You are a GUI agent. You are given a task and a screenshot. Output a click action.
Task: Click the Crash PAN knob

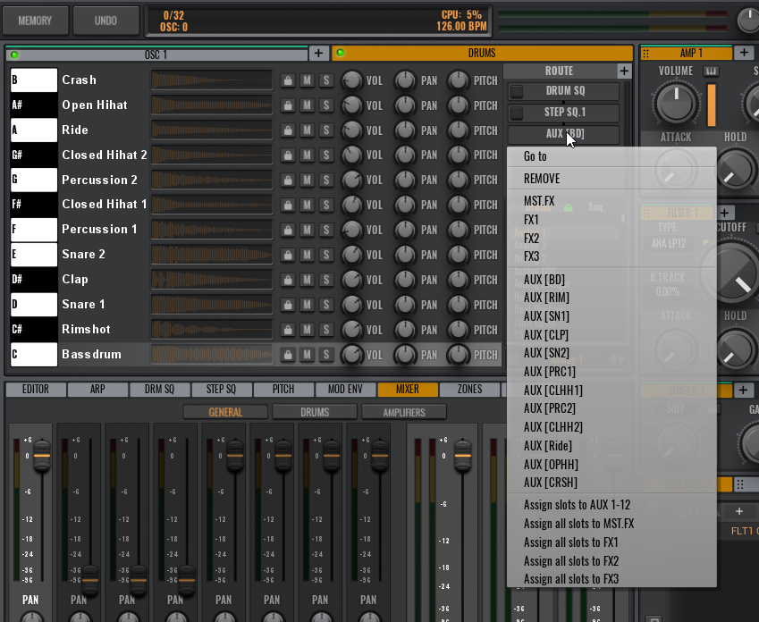405,80
